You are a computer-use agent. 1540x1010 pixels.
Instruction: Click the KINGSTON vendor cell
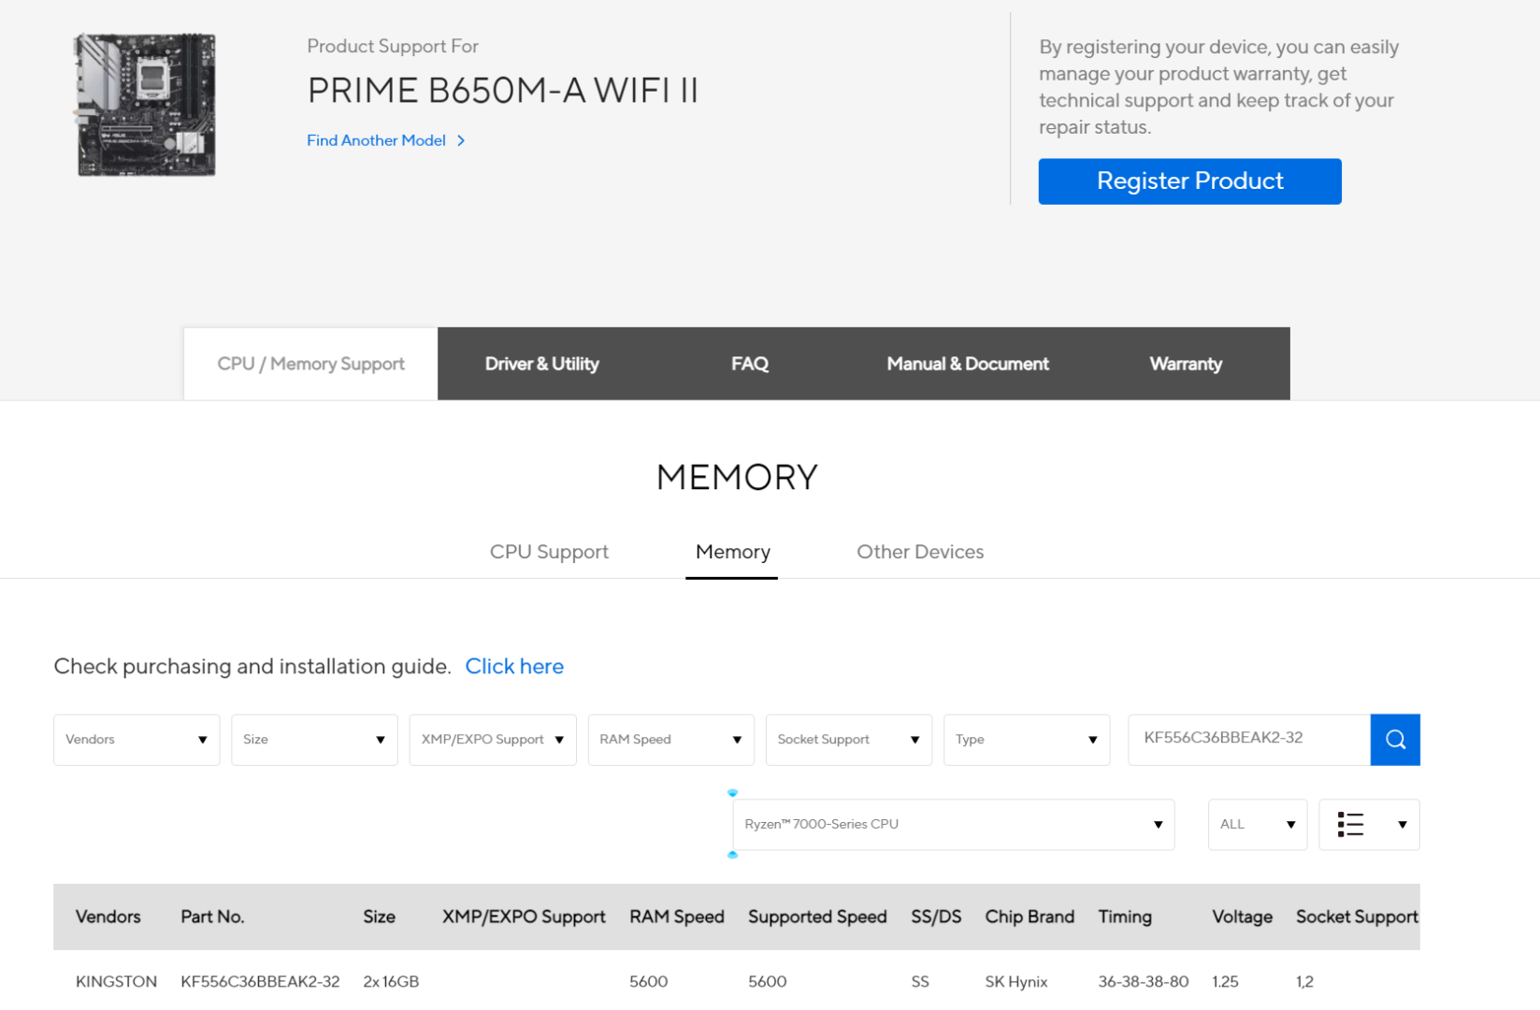pos(116,981)
